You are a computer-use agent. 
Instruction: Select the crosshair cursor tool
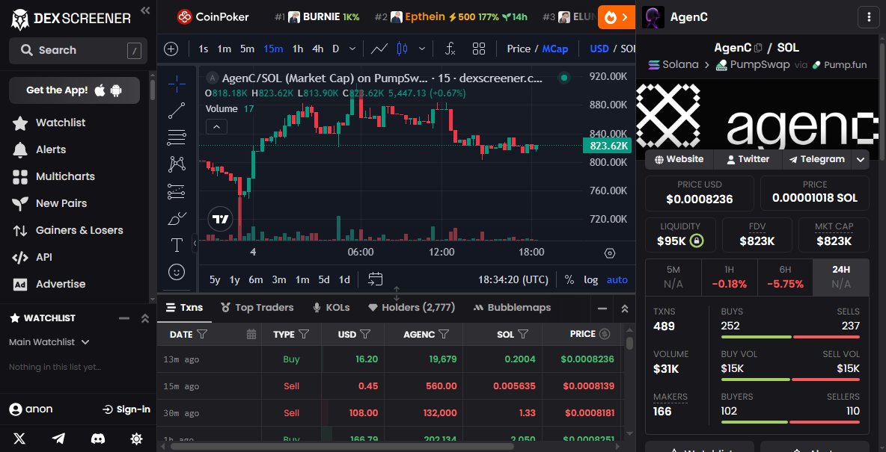tap(177, 84)
